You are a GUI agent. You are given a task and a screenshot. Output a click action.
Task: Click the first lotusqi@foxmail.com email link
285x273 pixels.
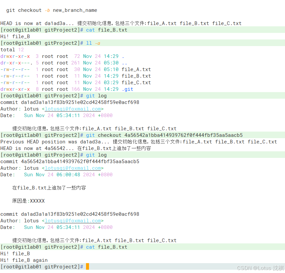point(73,109)
